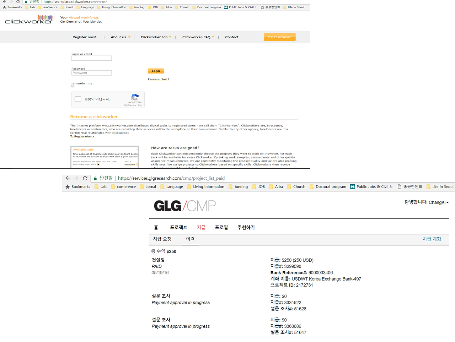Open Jornal bookmark folder in clickworker window
Image resolution: width=455 pixels, height=342 pixels.
coord(67,7)
